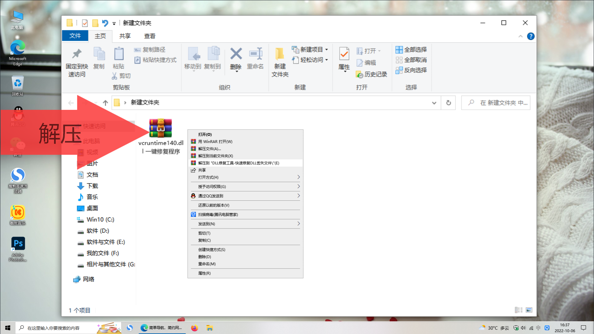Open the File ribbon tab
Viewport: 594px width, 334px height.
[75, 36]
